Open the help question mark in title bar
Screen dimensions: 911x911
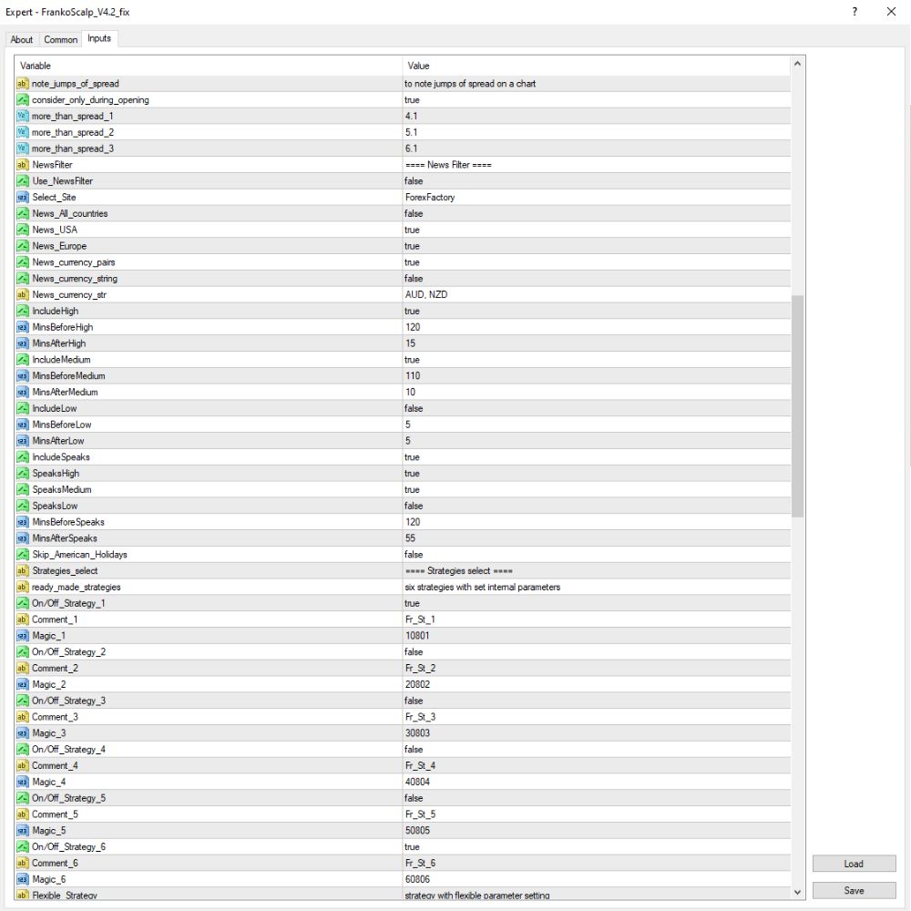pos(855,12)
